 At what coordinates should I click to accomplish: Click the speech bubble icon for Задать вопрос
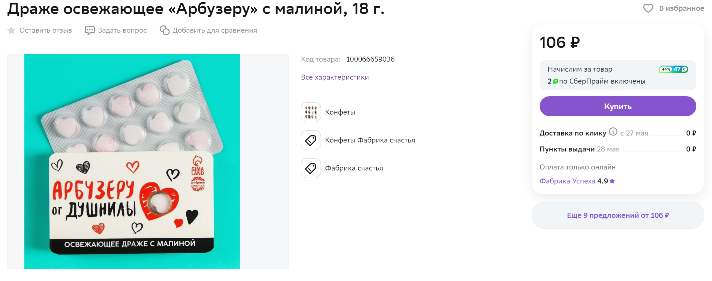tap(90, 31)
